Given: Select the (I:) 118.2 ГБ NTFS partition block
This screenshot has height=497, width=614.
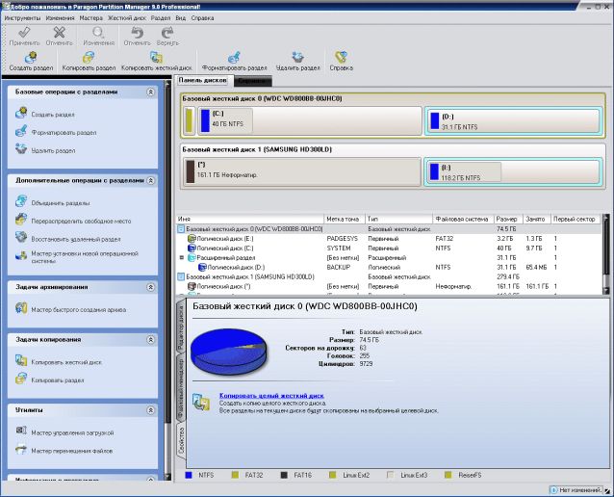Looking at the screenshot, I should 513,171.
